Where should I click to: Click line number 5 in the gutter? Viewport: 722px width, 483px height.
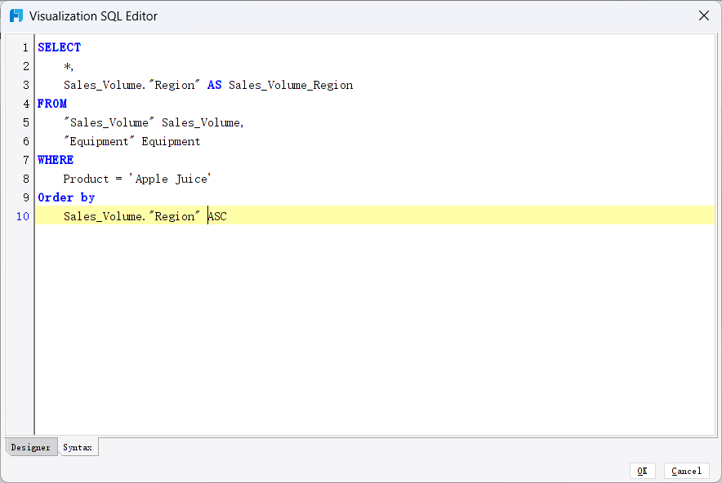pyautogui.click(x=26, y=122)
